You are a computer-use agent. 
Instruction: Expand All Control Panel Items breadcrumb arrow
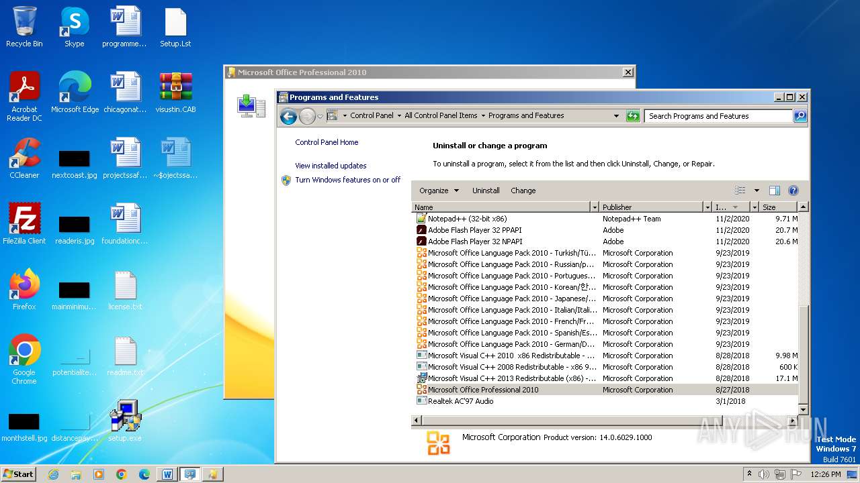483,116
